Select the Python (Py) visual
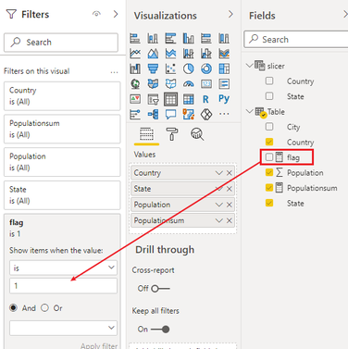The height and width of the screenshot is (349, 348). pyautogui.click(x=224, y=99)
